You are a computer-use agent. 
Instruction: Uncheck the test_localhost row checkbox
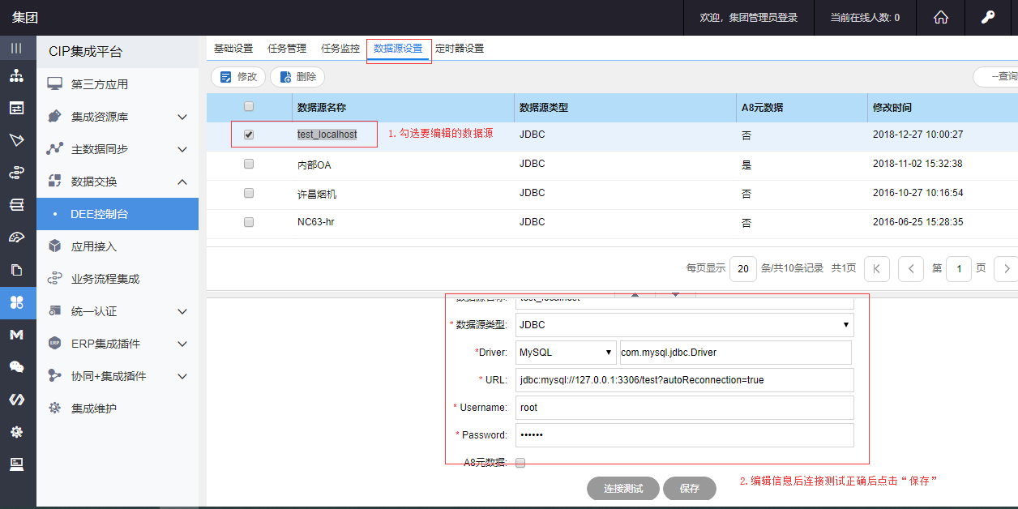click(x=249, y=135)
